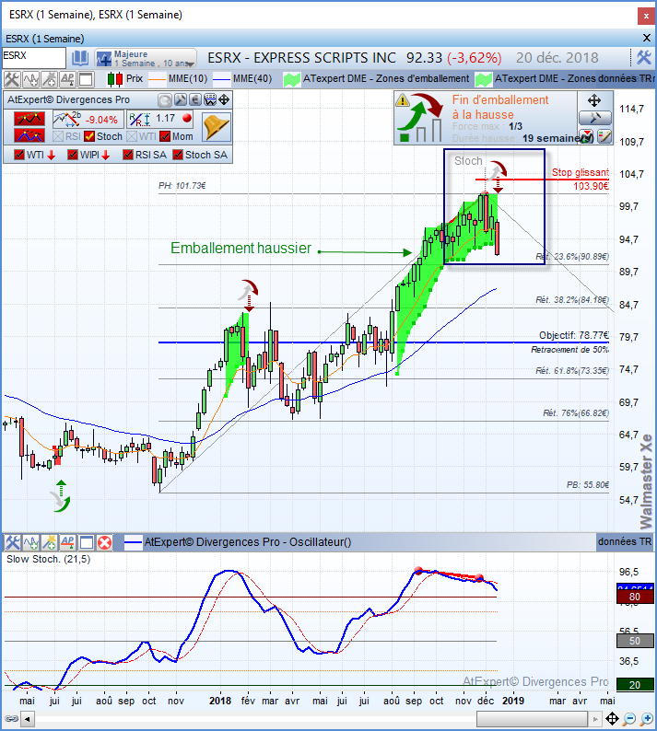This screenshot has height=731, width=657.
Task: Toggle the WIPI checkbox
Action: pyautogui.click(x=72, y=155)
